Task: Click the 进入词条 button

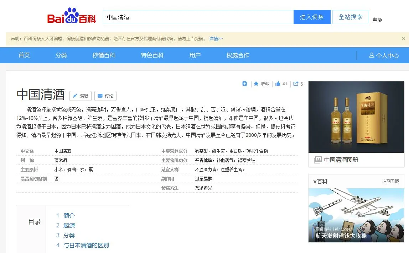Action: click(x=312, y=17)
